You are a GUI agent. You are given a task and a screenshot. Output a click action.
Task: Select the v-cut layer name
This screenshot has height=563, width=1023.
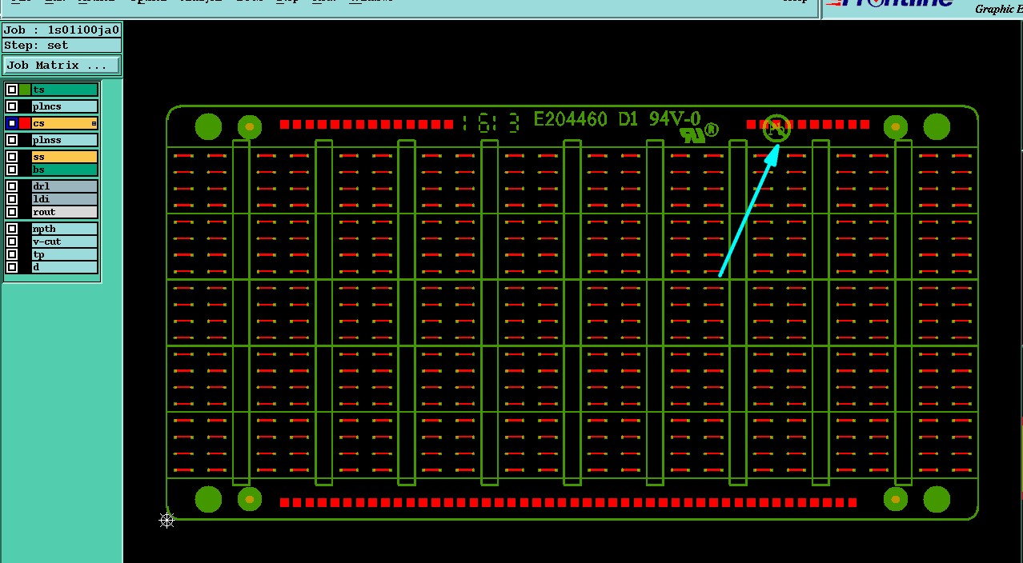[x=65, y=242]
